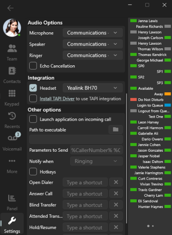The image size is (172, 235).
Task: Go back using the arrow icon
Action: [x=10, y=8]
